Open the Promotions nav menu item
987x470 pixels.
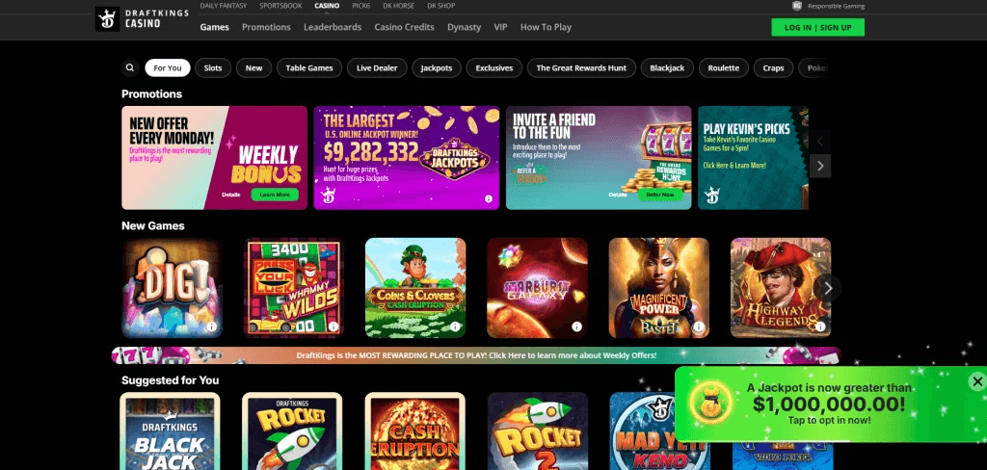click(266, 27)
